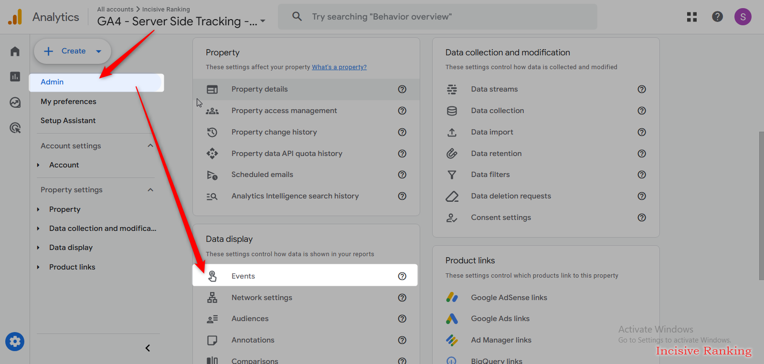Open the Reports bar chart icon
The height and width of the screenshot is (364, 764).
[x=15, y=76]
